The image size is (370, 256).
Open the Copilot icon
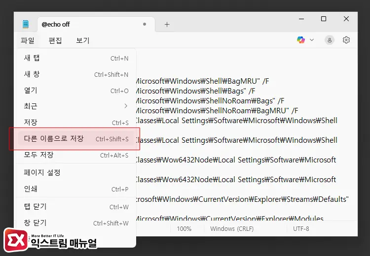click(301, 40)
